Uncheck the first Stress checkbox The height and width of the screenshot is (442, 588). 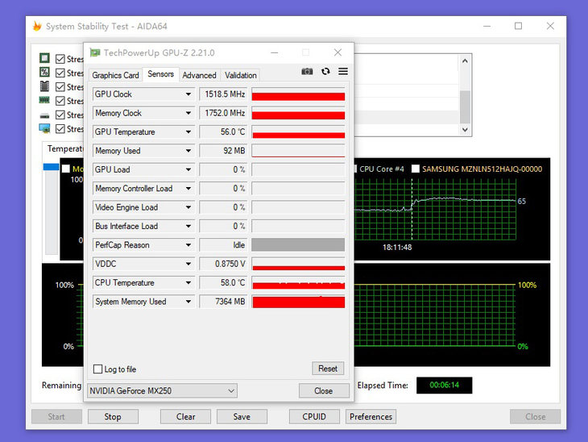(x=60, y=59)
